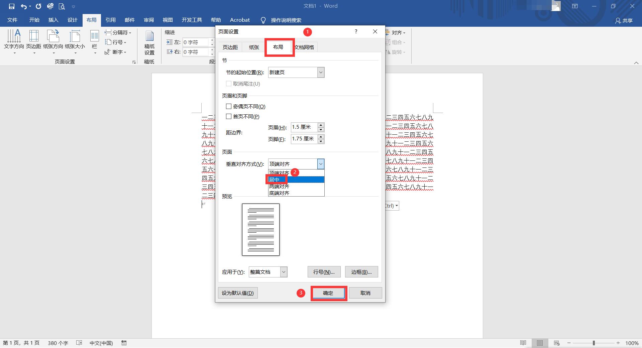
Task: Click the 中文(中国) language indicator
Action: pyautogui.click(x=101, y=343)
